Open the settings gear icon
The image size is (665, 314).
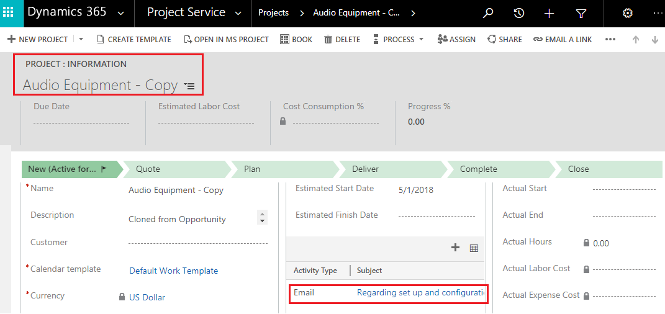627,13
